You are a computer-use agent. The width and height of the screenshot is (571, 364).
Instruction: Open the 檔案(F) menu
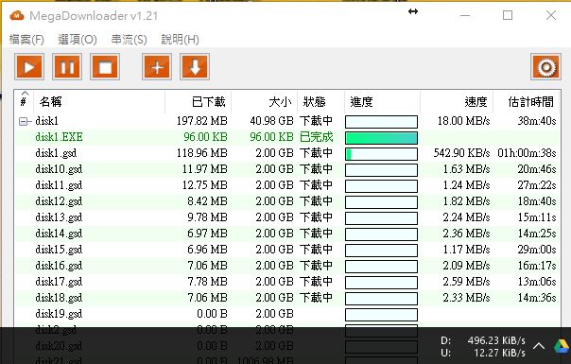click(x=26, y=39)
